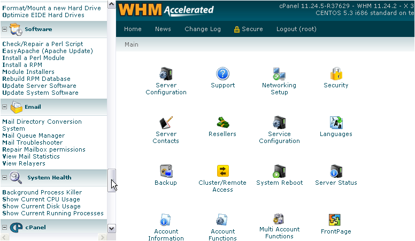Screen dimensions: 415x241
Task: Open the Server Contacts icon
Action: coord(166,123)
